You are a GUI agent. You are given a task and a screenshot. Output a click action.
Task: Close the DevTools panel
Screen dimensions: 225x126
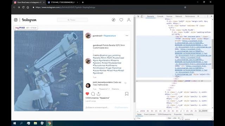(x=212, y=16)
